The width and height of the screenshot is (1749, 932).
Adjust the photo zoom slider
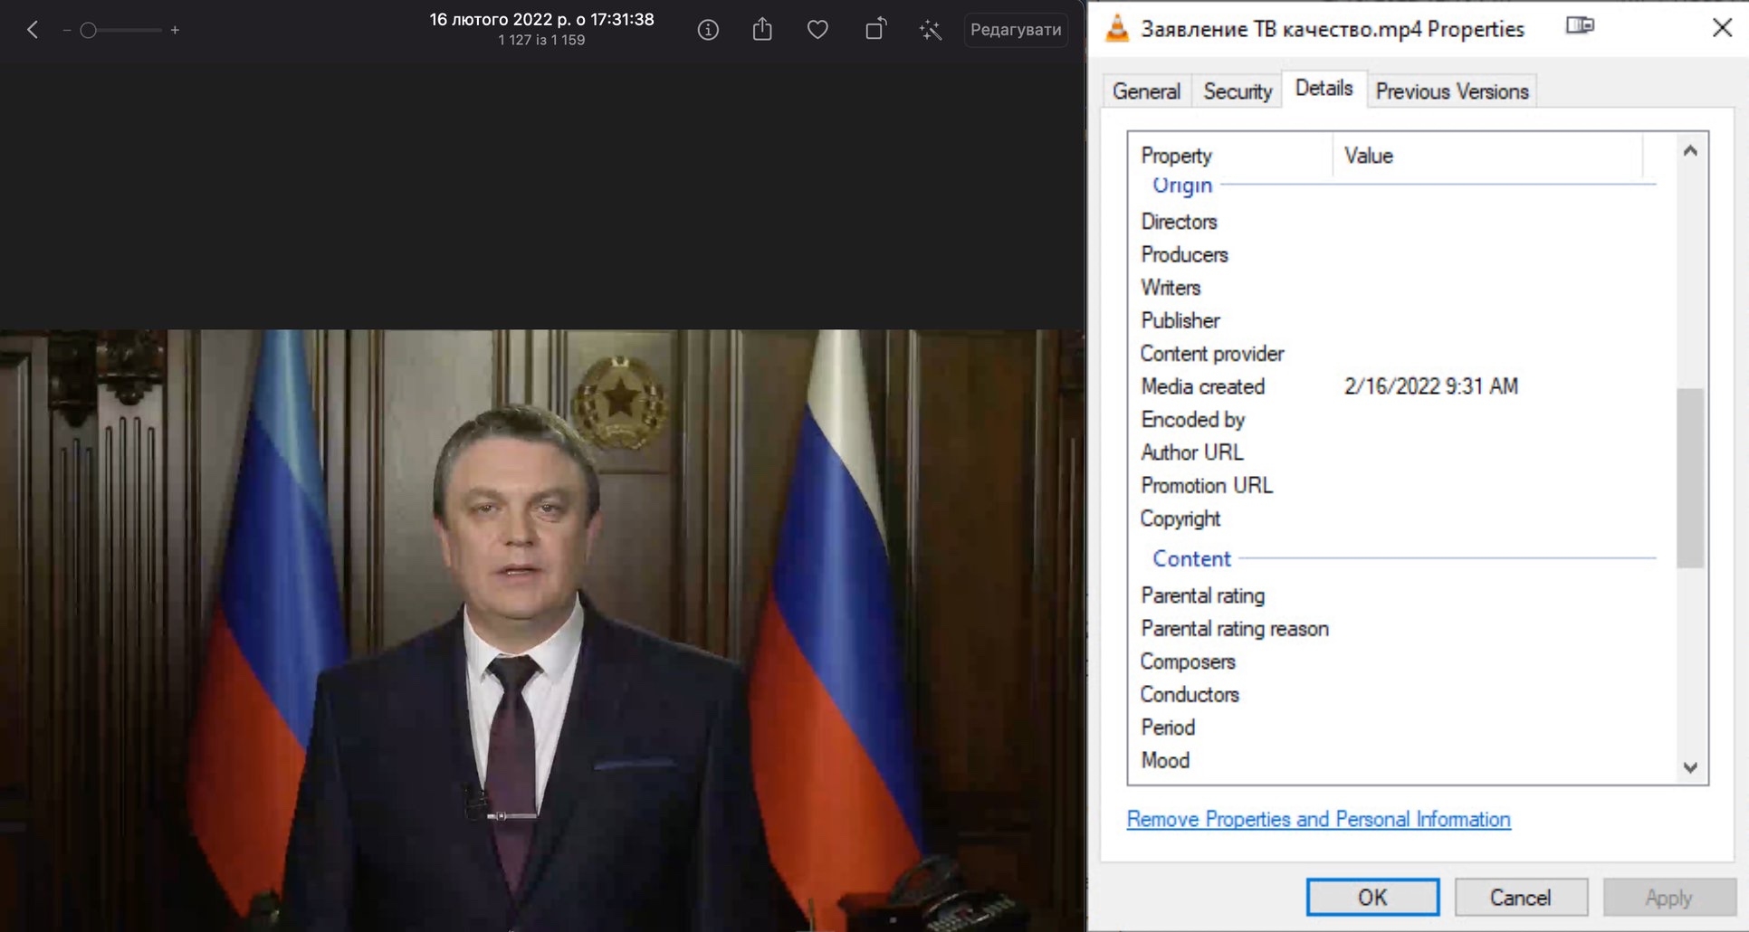click(x=89, y=30)
